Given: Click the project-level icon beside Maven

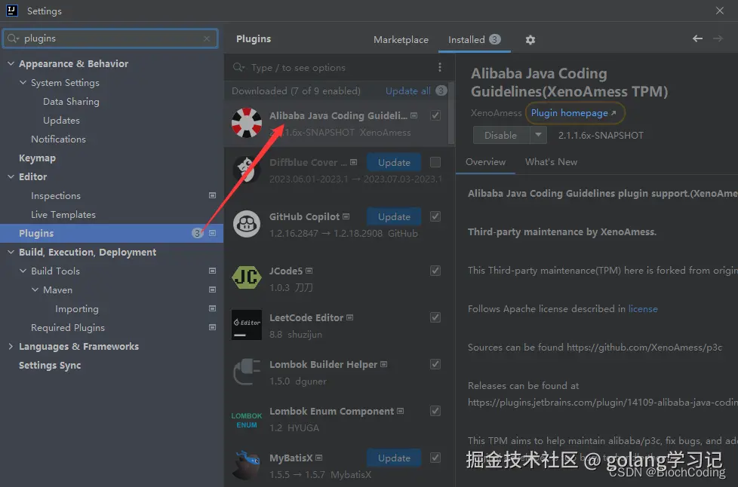Looking at the screenshot, I should point(212,289).
